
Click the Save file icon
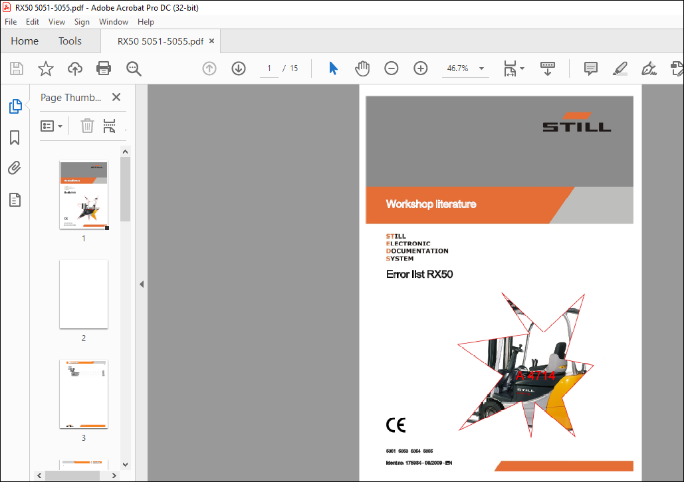tap(17, 68)
